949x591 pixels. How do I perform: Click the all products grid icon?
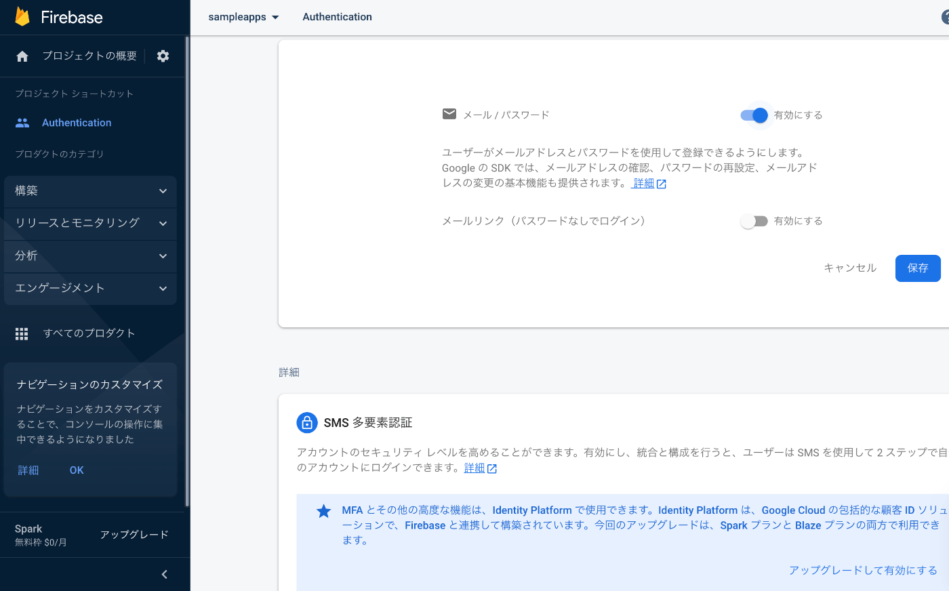(x=22, y=333)
